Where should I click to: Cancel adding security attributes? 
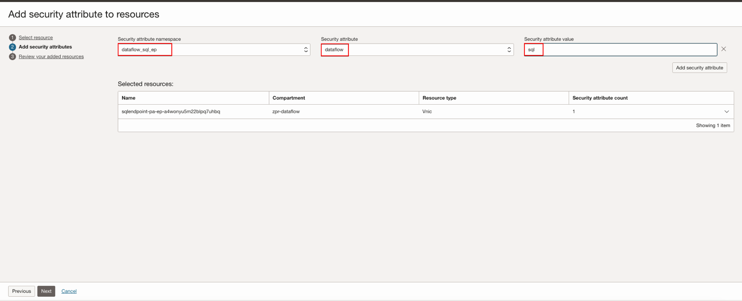(x=69, y=291)
